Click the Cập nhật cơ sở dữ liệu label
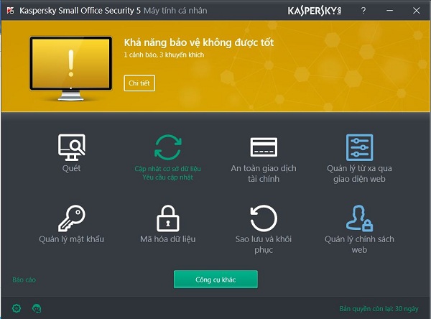431x319 pixels. [x=167, y=169]
